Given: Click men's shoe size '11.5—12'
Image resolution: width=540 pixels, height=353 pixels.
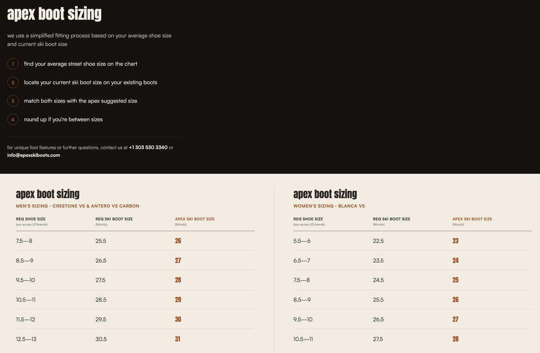Looking at the screenshot, I should (26, 319).
